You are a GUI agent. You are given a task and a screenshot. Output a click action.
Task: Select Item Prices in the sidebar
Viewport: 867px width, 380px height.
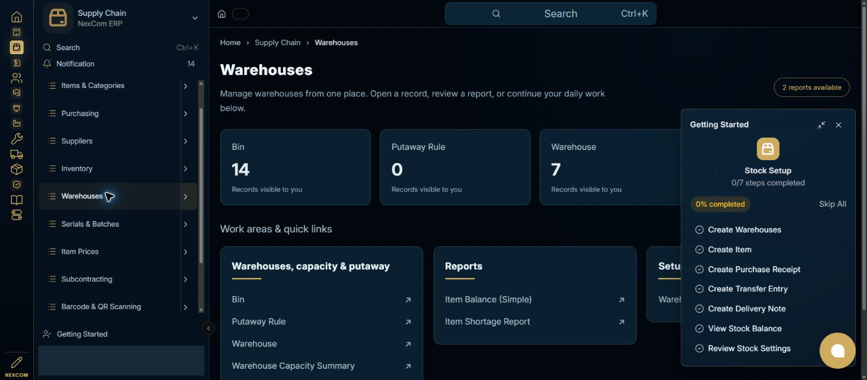[80, 251]
